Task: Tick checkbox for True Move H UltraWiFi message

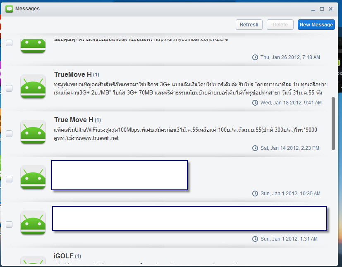Action: coord(9,134)
